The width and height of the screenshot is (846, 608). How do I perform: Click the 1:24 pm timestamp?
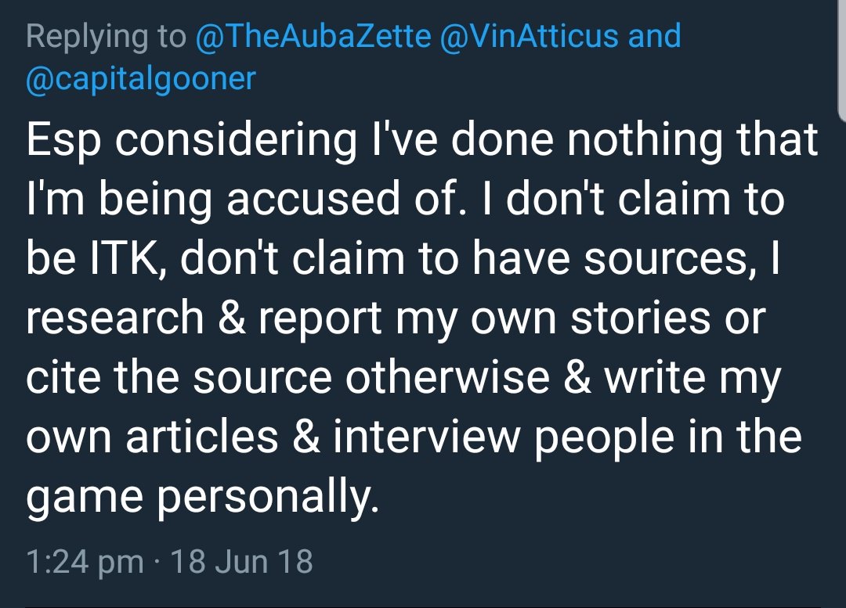coord(85,562)
